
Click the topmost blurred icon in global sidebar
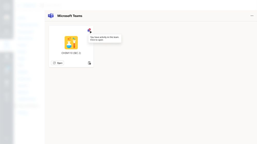point(7,6)
